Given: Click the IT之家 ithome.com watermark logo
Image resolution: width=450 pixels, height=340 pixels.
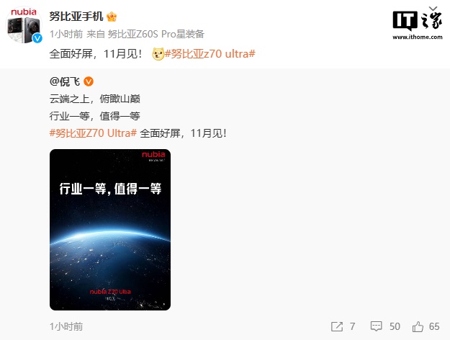Looking at the screenshot, I should 418,24.
